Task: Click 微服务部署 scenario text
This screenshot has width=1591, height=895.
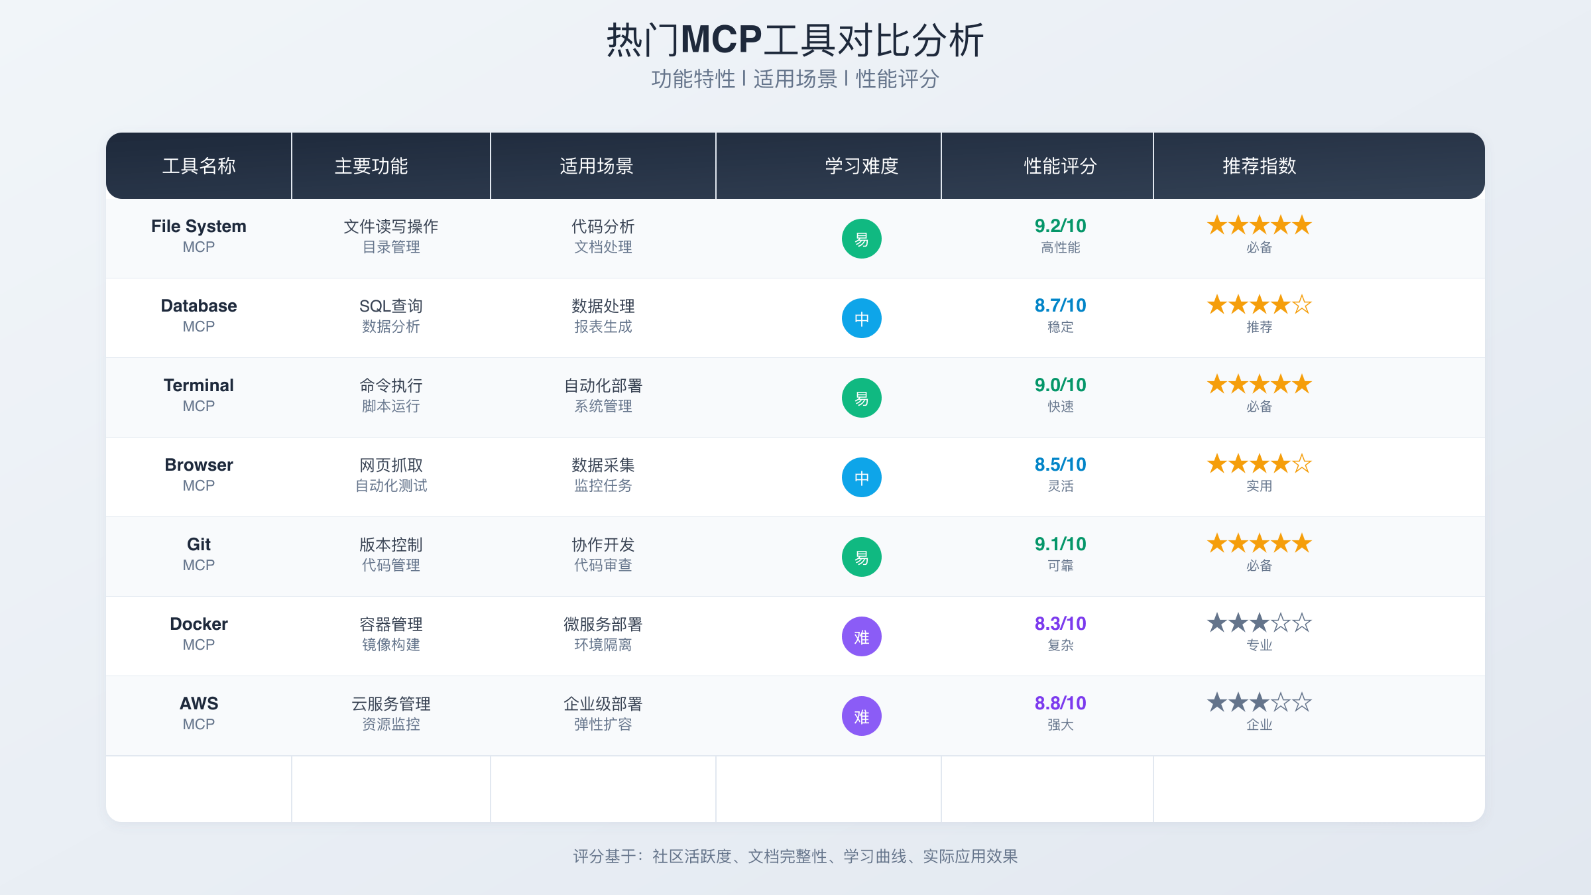Action: pyautogui.click(x=603, y=624)
